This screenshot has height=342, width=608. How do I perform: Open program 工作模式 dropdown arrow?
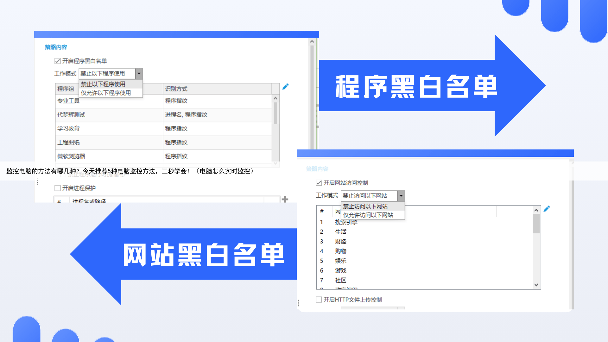[139, 73]
